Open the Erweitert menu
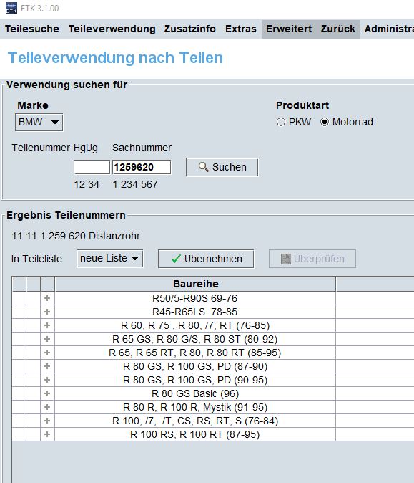Viewport: 414px width, 483px height. 289,29
